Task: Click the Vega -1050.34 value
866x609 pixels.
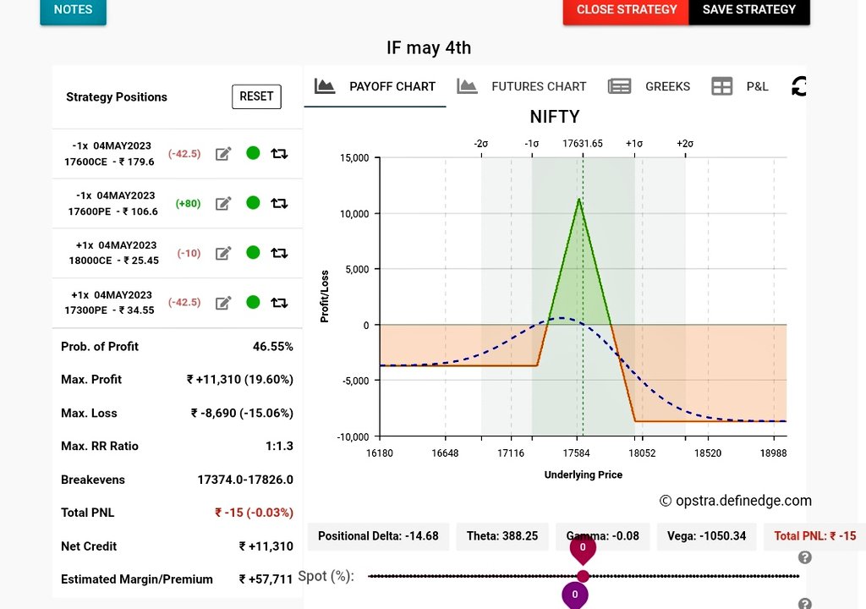Action: pos(706,536)
